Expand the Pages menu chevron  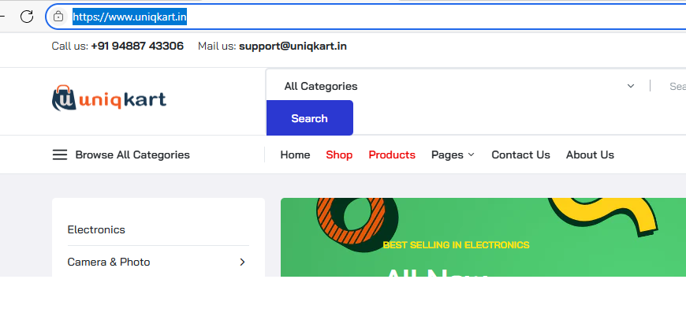[472, 154]
